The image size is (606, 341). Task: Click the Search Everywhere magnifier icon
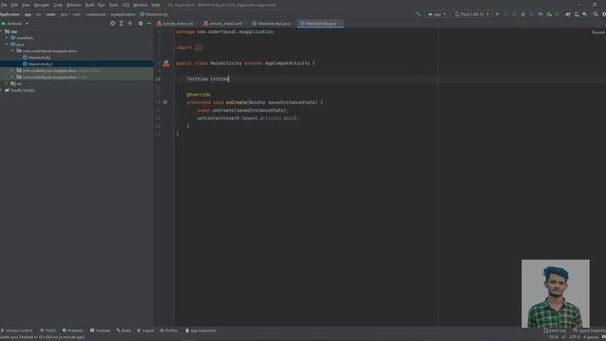click(596, 14)
